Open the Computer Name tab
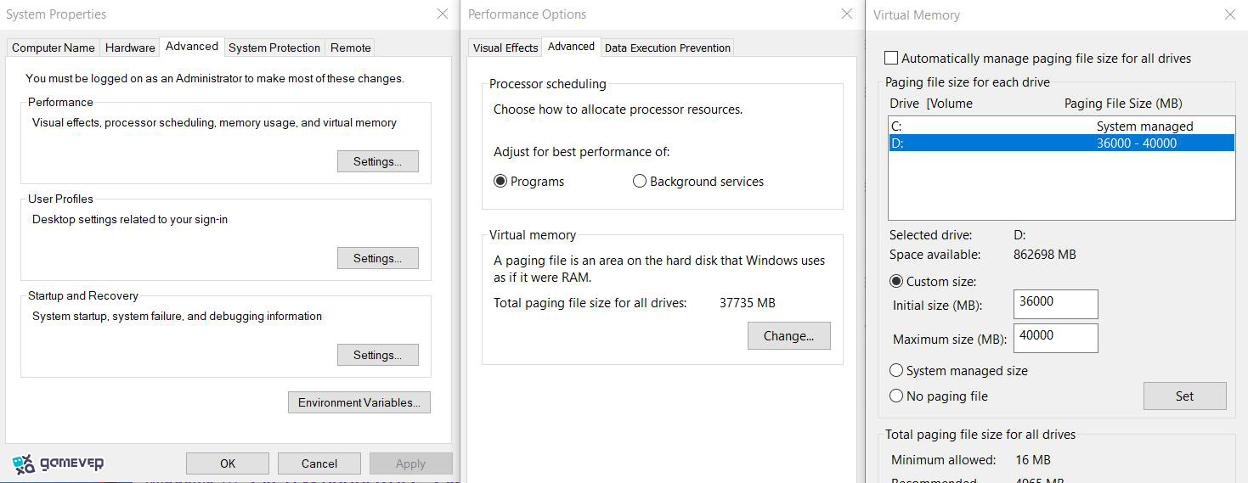 [x=54, y=48]
